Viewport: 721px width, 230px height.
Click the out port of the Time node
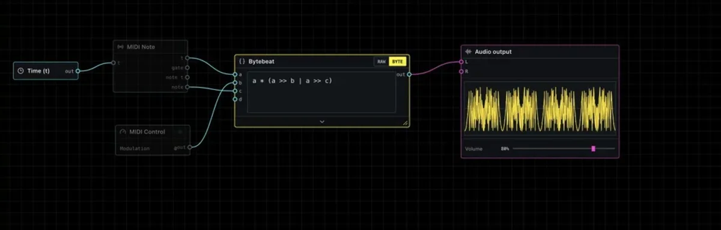(x=78, y=71)
